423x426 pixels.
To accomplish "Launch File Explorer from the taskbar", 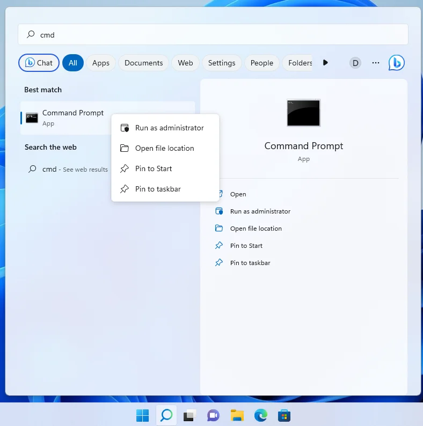I will pos(237,415).
